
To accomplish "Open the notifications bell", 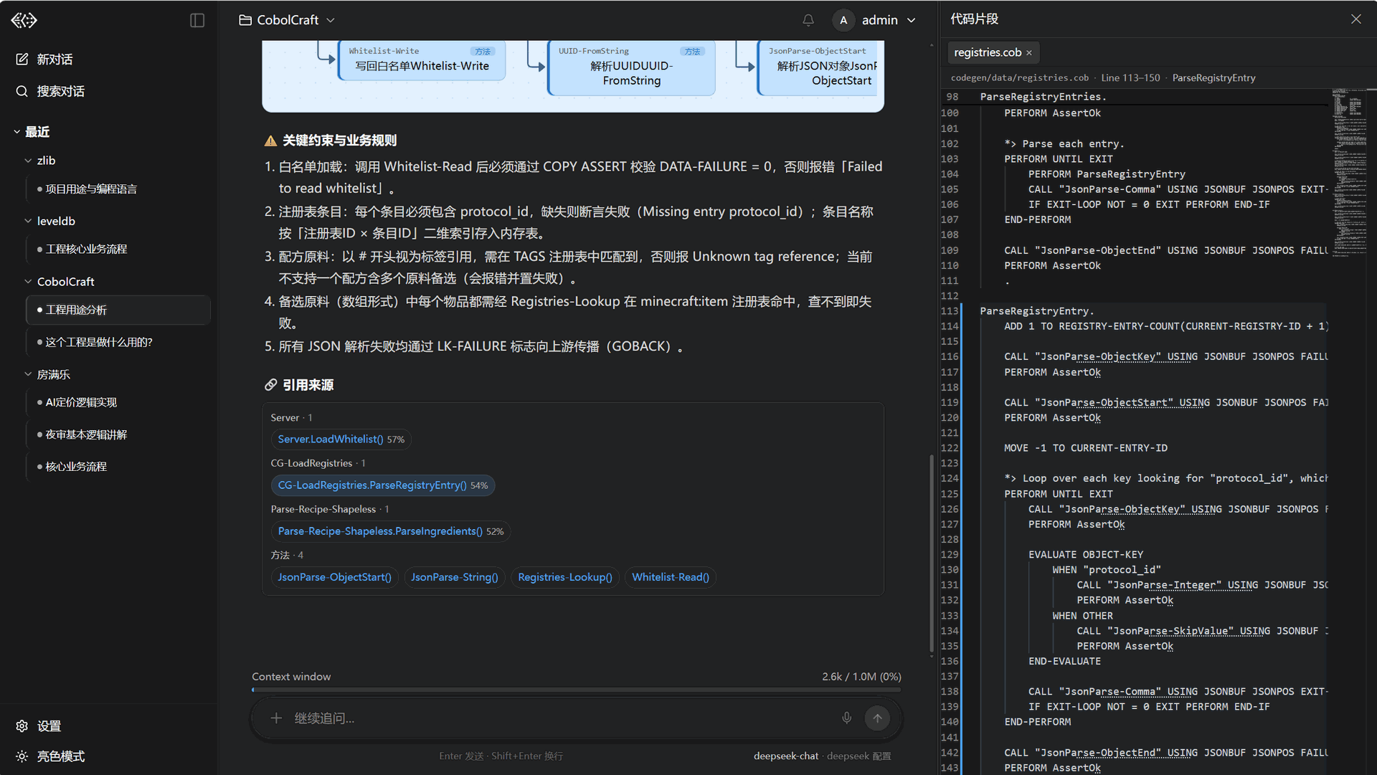I will 808,20.
